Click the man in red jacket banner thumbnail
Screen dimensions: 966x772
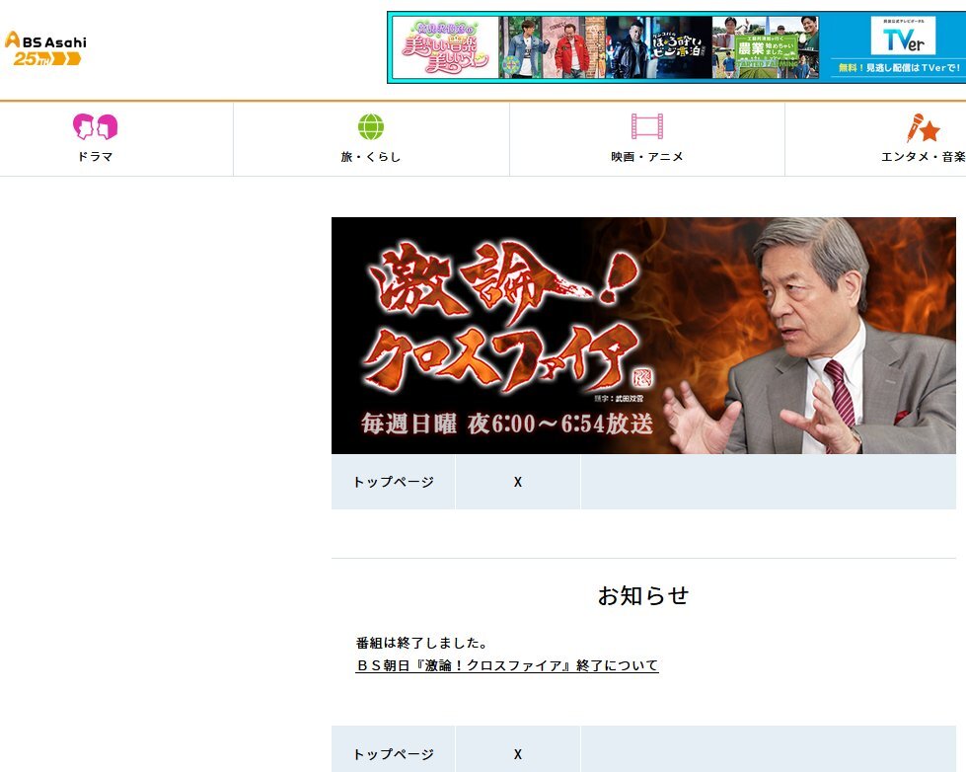tap(573, 47)
